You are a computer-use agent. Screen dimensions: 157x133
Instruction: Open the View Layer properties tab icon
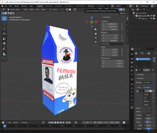(132, 67)
